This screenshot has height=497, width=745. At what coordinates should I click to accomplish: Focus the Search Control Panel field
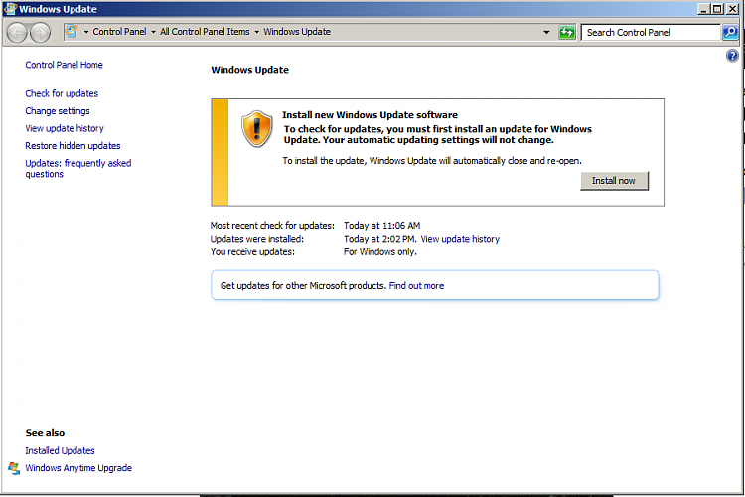click(x=651, y=33)
